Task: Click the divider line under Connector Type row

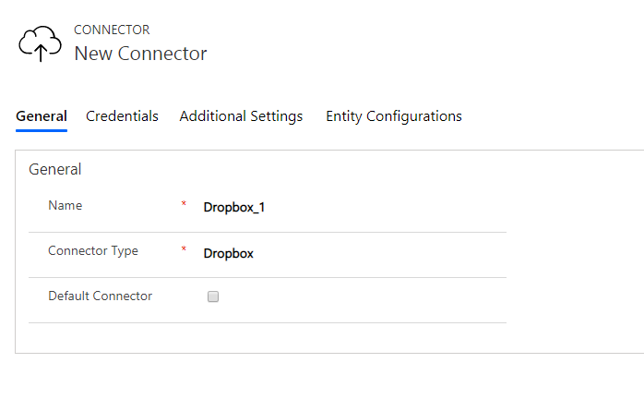Action: [x=268, y=278]
